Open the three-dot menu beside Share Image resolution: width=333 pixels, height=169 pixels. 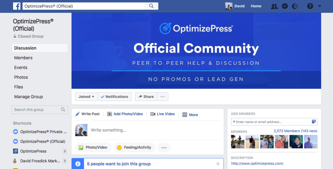point(163,97)
